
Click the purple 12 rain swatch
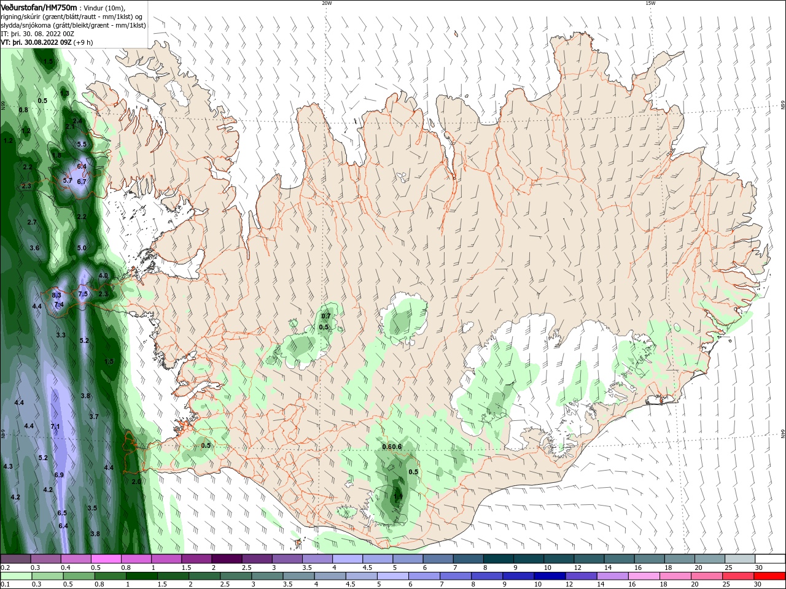[x=582, y=576]
